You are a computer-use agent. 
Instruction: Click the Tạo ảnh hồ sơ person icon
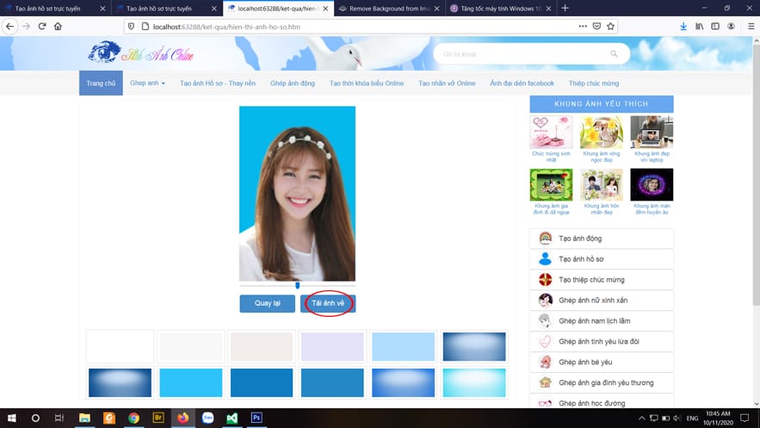click(546, 259)
